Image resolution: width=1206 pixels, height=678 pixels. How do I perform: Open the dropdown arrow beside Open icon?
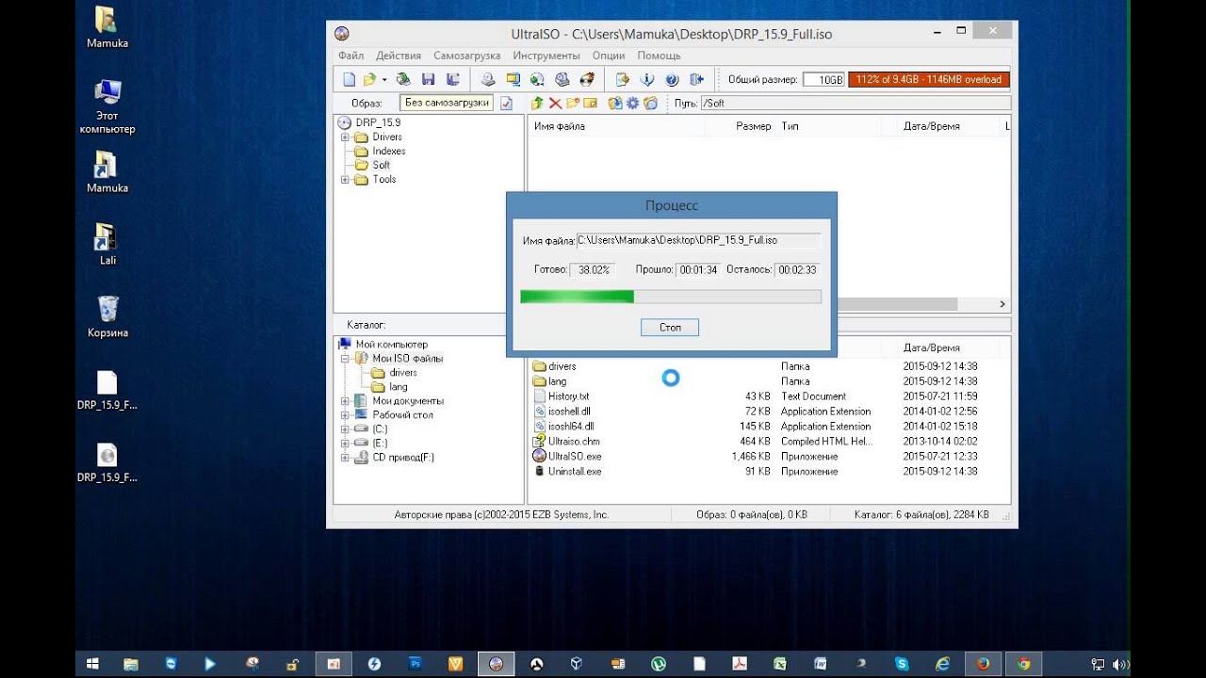pos(383,80)
